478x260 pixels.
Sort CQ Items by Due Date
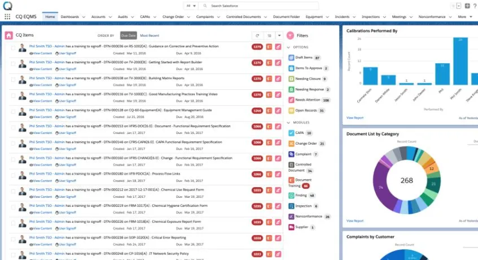[128, 36]
